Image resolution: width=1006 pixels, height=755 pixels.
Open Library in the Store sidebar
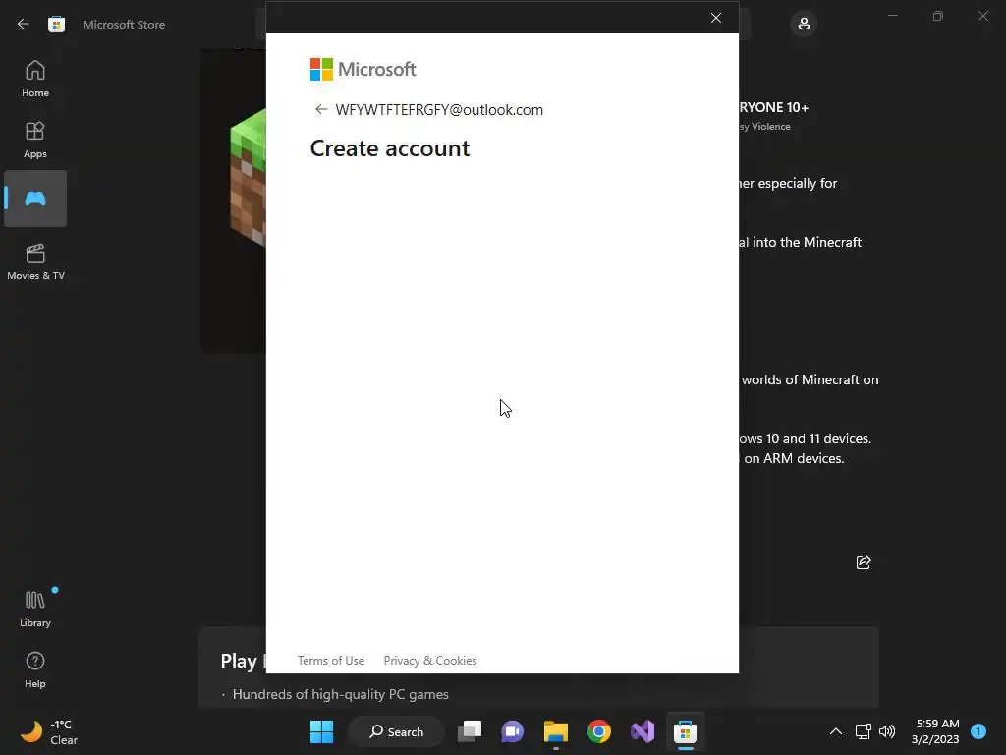tap(35, 610)
